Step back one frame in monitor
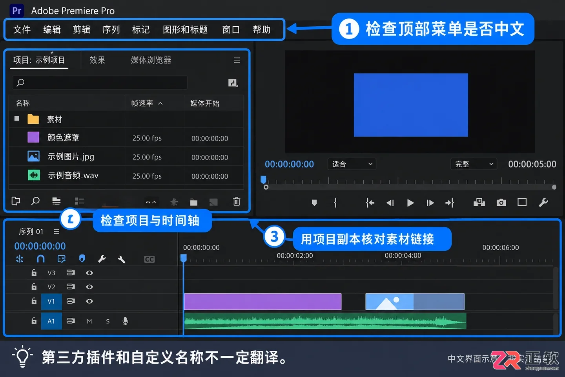565x377 pixels. 390,203
